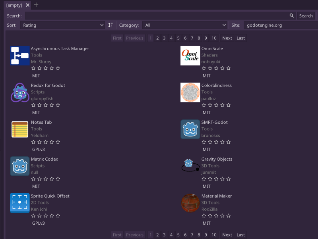The width and height of the screenshot is (318, 239).
Task: Click author Mr. Slurpy
Action: point(41,62)
